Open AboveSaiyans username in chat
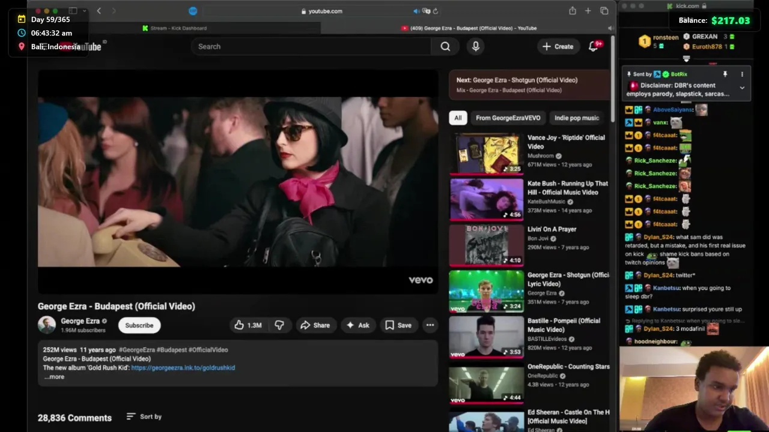The height and width of the screenshot is (432, 769). 673,110
